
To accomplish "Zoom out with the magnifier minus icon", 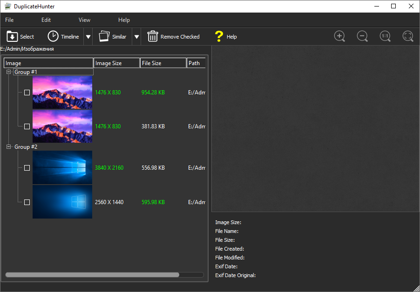I will click(x=362, y=36).
